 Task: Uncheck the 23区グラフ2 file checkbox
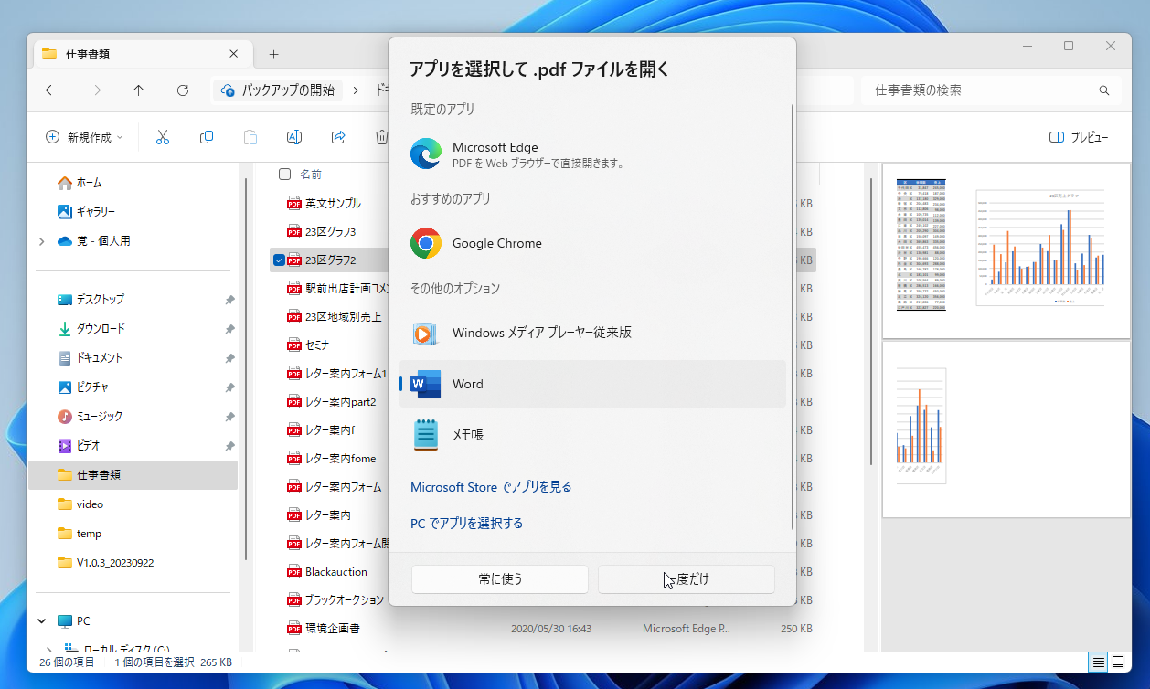[279, 260]
